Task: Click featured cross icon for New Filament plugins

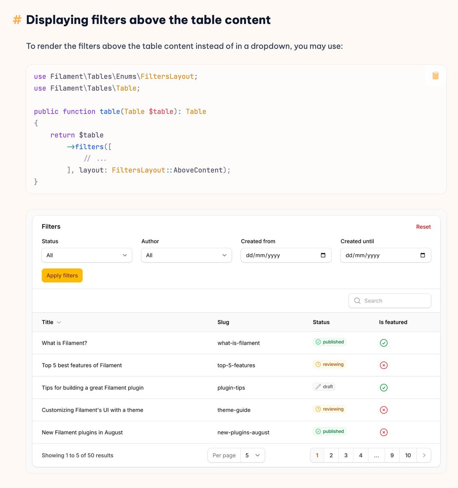Action: [384, 432]
